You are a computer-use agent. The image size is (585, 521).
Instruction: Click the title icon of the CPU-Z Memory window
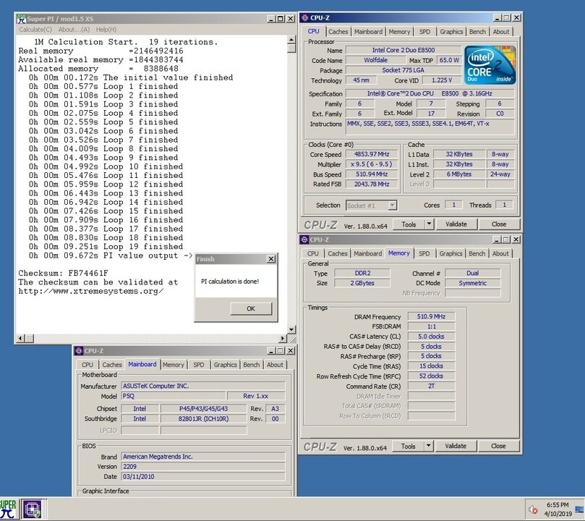[304, 240]
